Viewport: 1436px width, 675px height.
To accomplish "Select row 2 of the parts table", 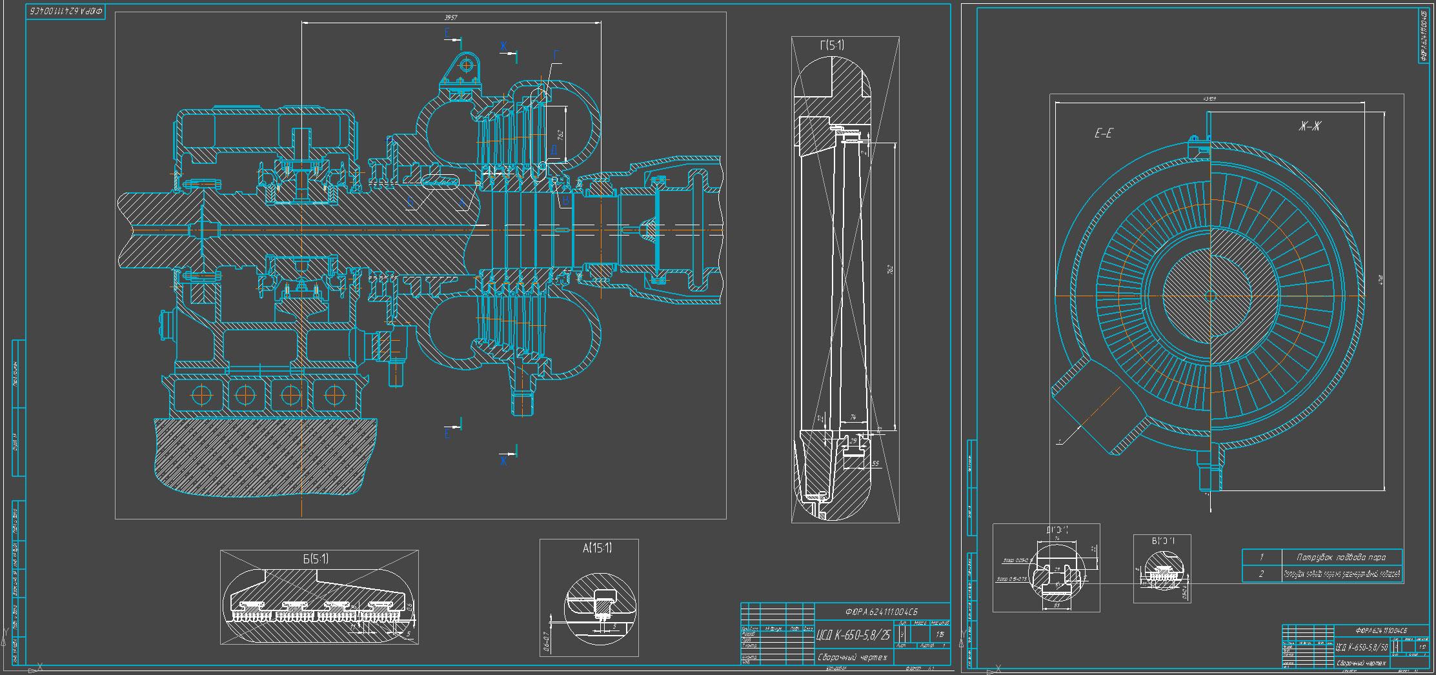I will point(1322,574).
